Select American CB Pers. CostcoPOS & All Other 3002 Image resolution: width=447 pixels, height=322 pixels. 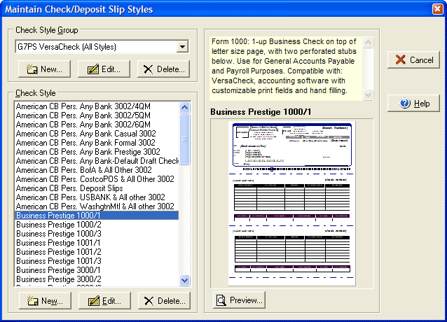pyautogui.click(x=97, y=179)
